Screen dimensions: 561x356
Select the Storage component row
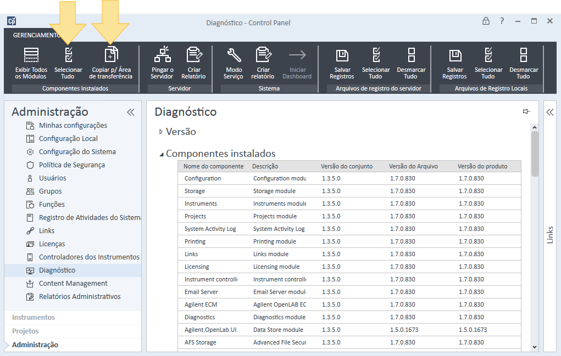(349, 191)
